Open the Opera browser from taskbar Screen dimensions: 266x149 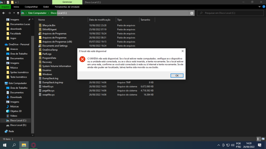[x=34, y=145]
